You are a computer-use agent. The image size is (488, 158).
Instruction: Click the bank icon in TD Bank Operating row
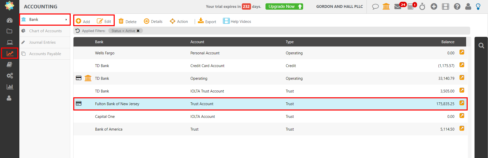[x=88, y=78]
